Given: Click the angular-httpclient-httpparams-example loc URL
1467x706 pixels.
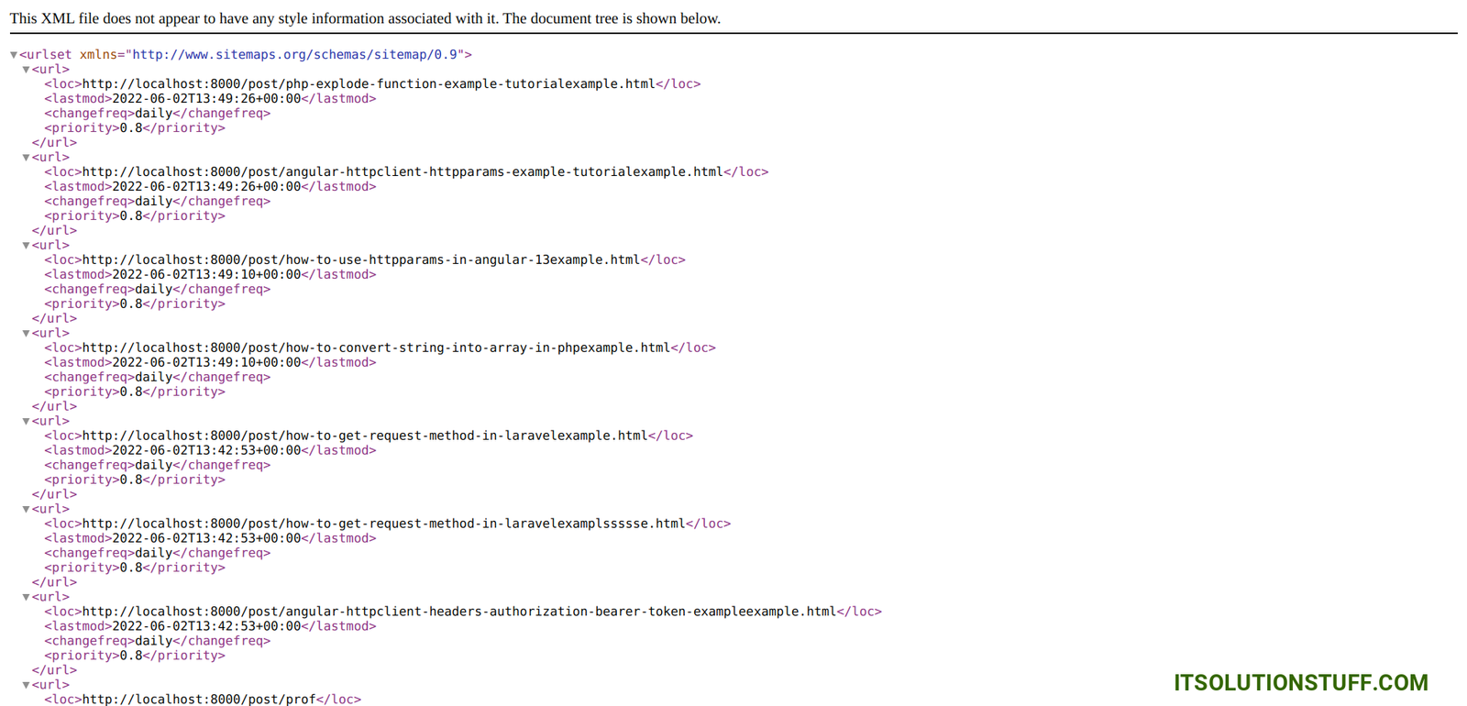Looking at the screenshot, I should [403, 172].
